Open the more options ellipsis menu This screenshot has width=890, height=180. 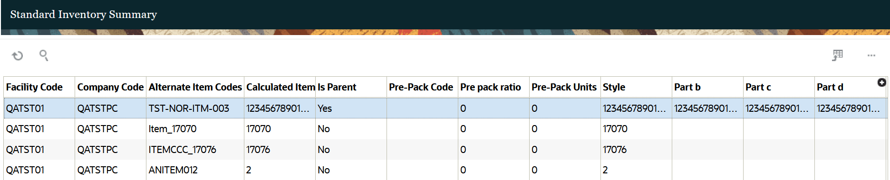click(x=871, y=55)
